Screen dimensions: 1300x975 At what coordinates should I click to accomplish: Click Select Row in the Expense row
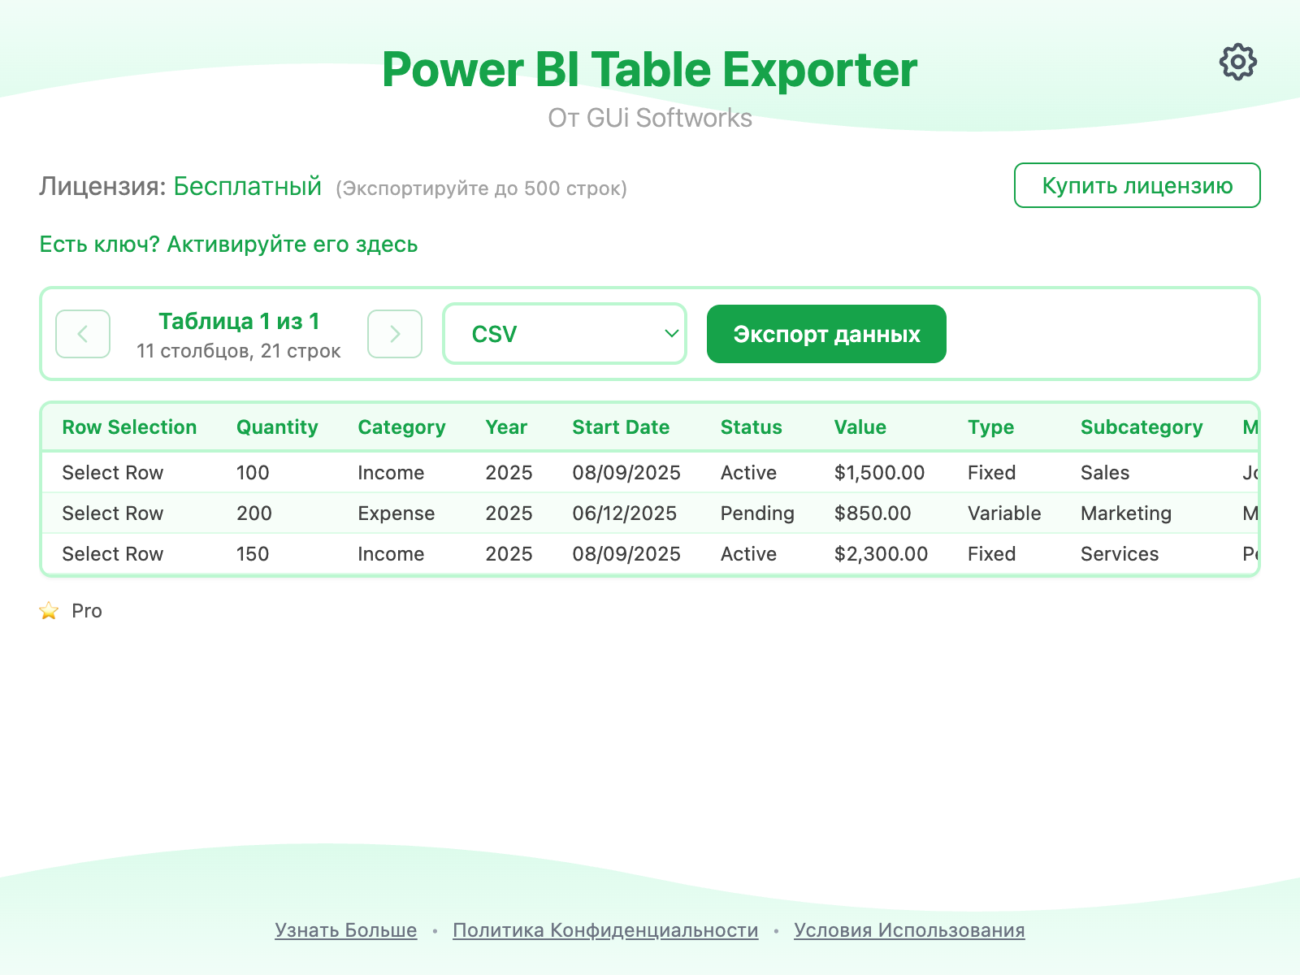(x=113, y=513)
